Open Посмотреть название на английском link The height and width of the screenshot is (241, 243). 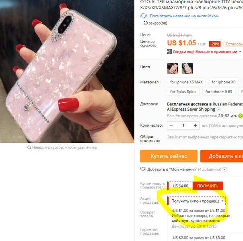coord(184,16)
